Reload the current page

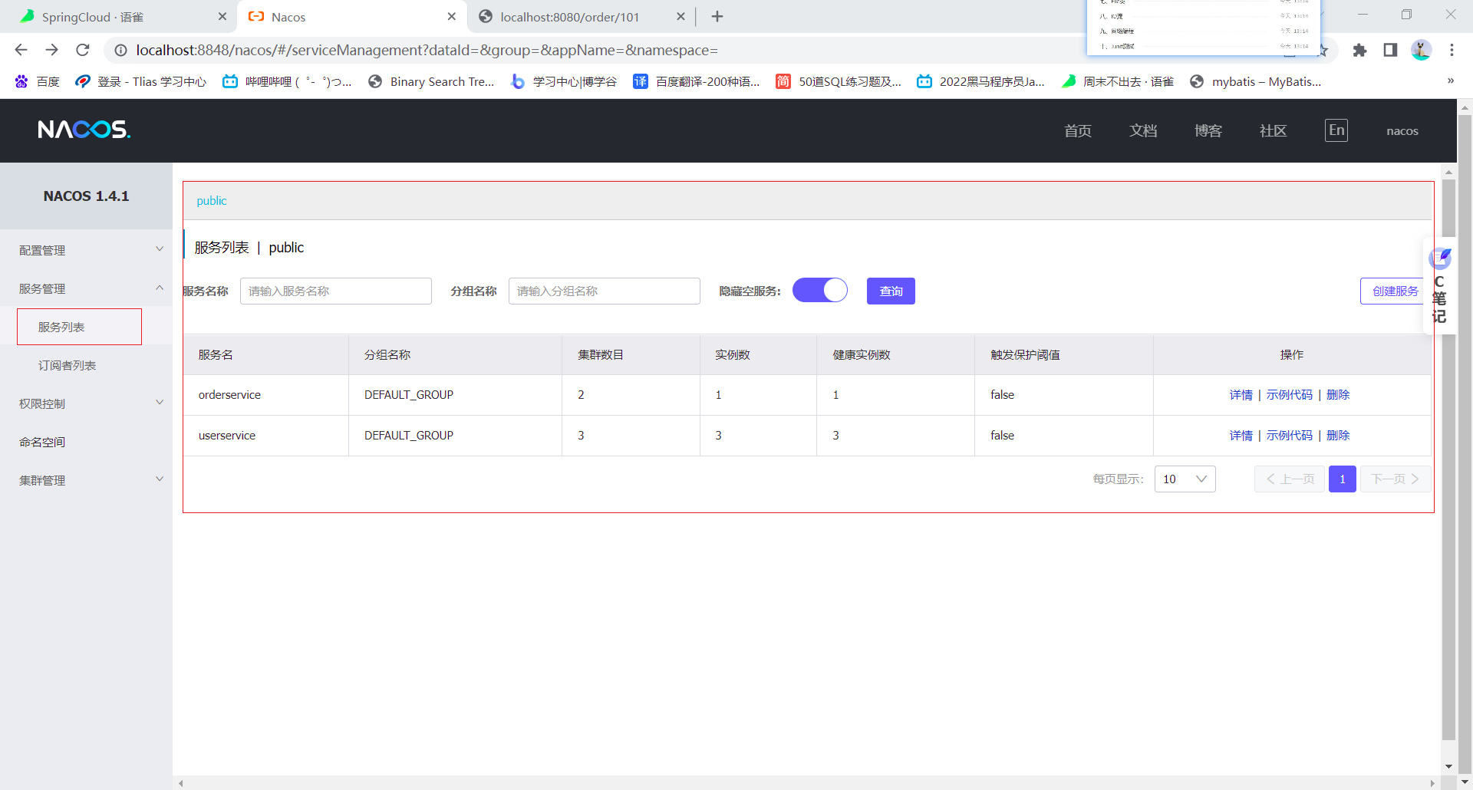pyautogui.click(x=83, y=50)
